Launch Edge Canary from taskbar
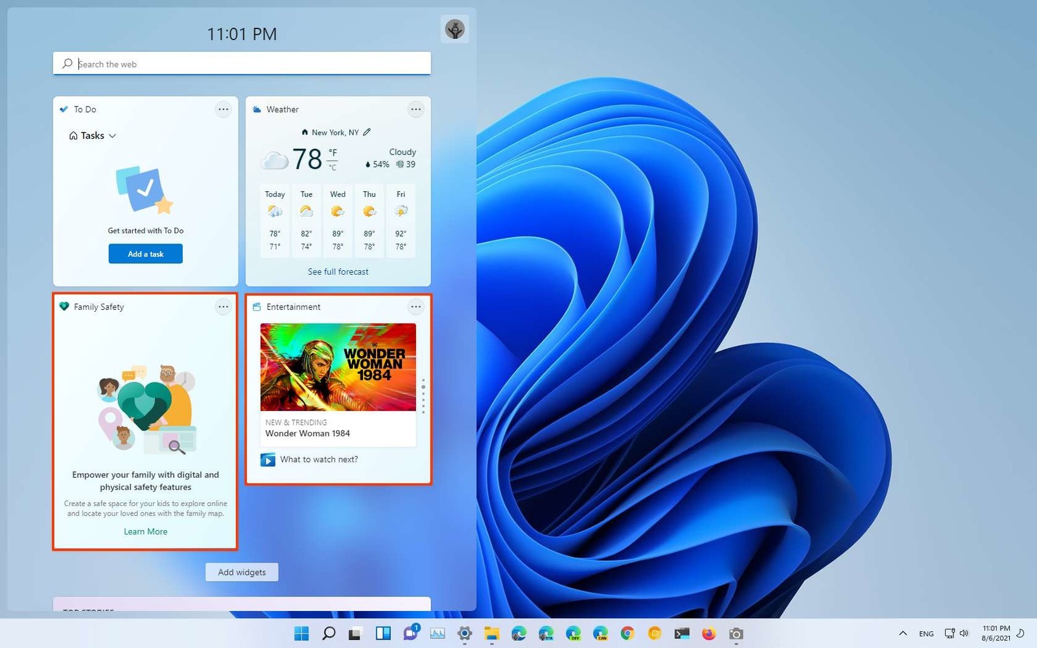The width and height of the screenshot is (1037, 648). [601, 633]
